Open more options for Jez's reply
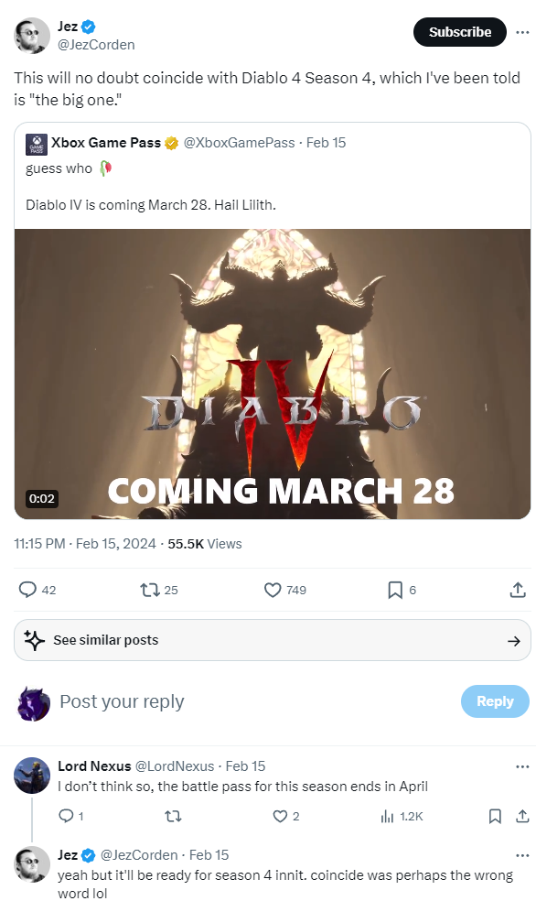The height and width of the screenshot is (901, 536). click(522, 855)
